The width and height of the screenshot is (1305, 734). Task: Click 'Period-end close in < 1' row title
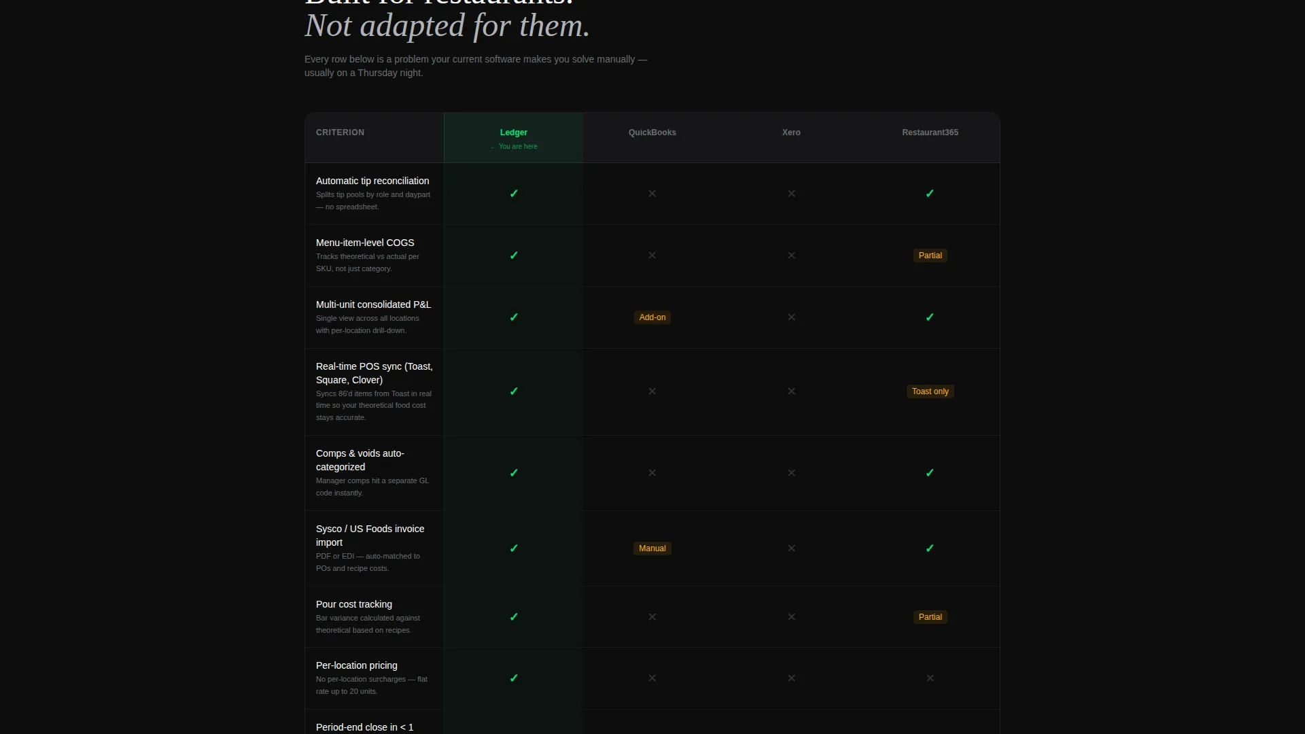pyautogui.click(x=365, y=727)
